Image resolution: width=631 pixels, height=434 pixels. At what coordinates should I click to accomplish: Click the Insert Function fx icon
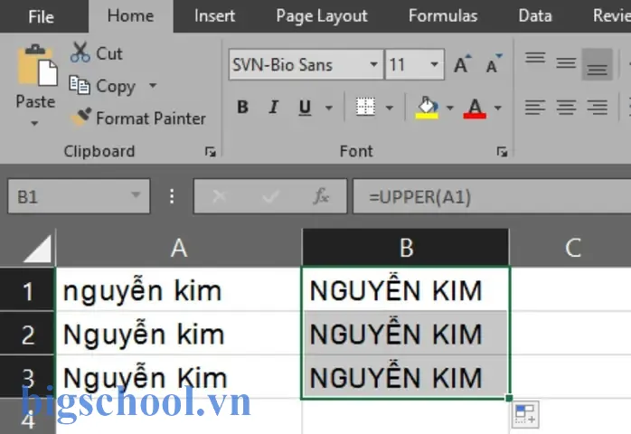click(x=321, y=196)
